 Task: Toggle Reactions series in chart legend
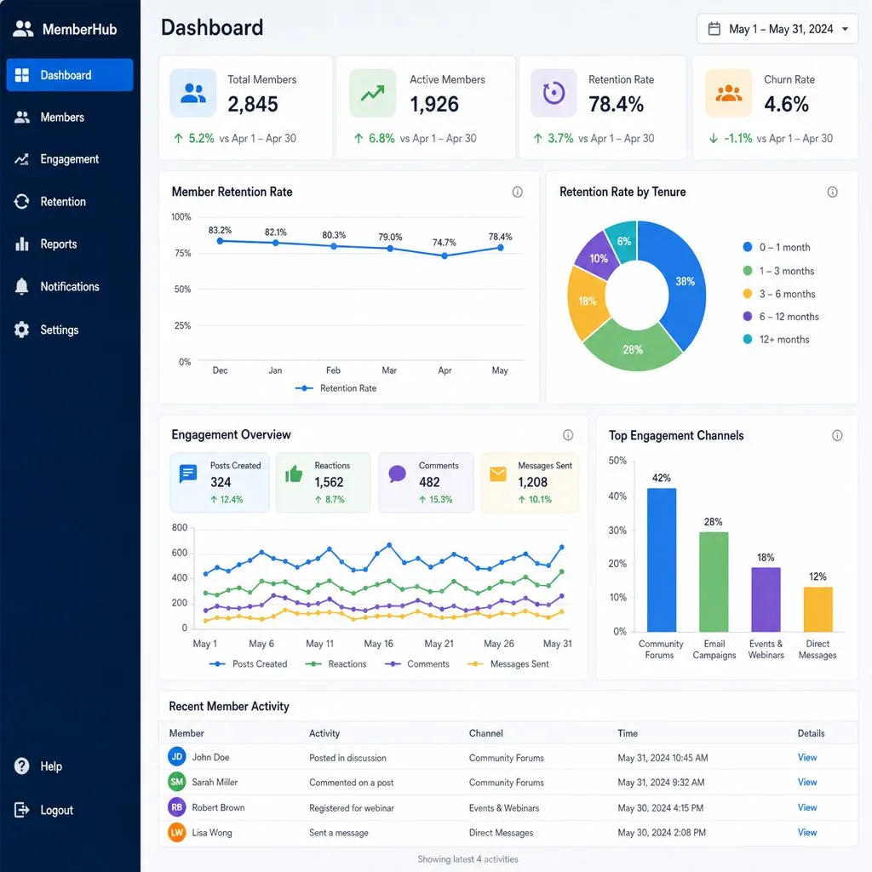point(336,664)
